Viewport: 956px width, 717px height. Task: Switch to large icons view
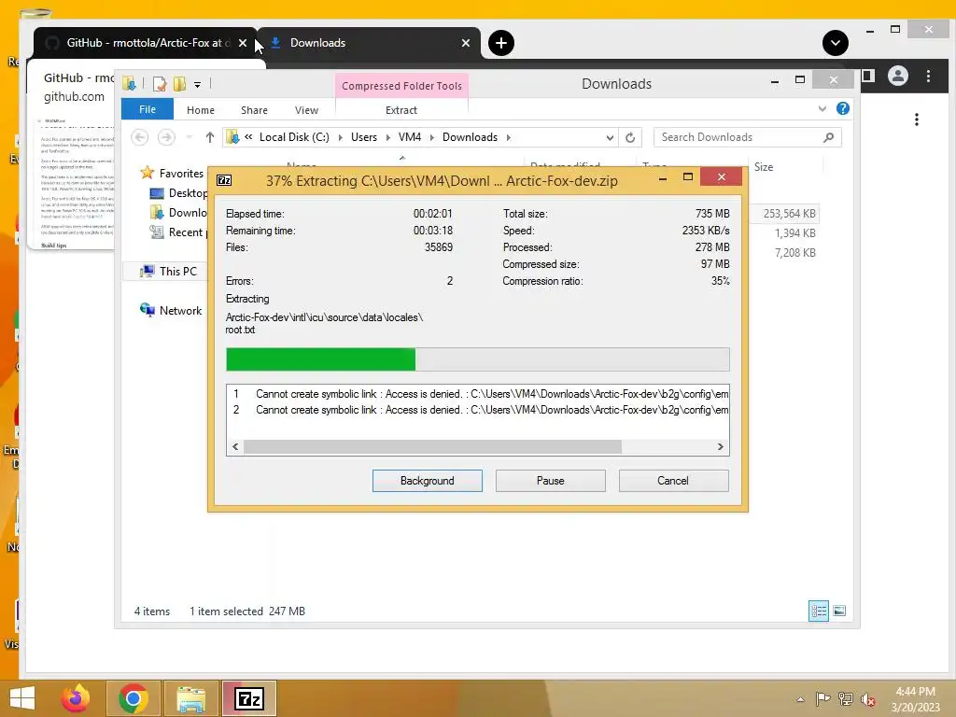coord(839,611)
